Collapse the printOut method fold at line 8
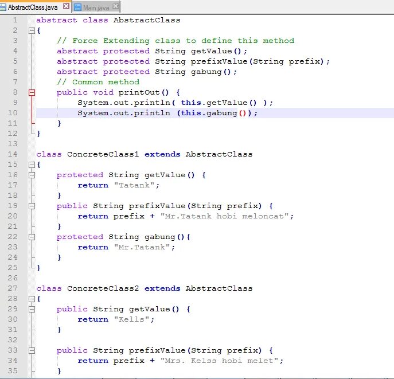Image resolution: width=394 pixels, height=379 pixels. (32, 92)
